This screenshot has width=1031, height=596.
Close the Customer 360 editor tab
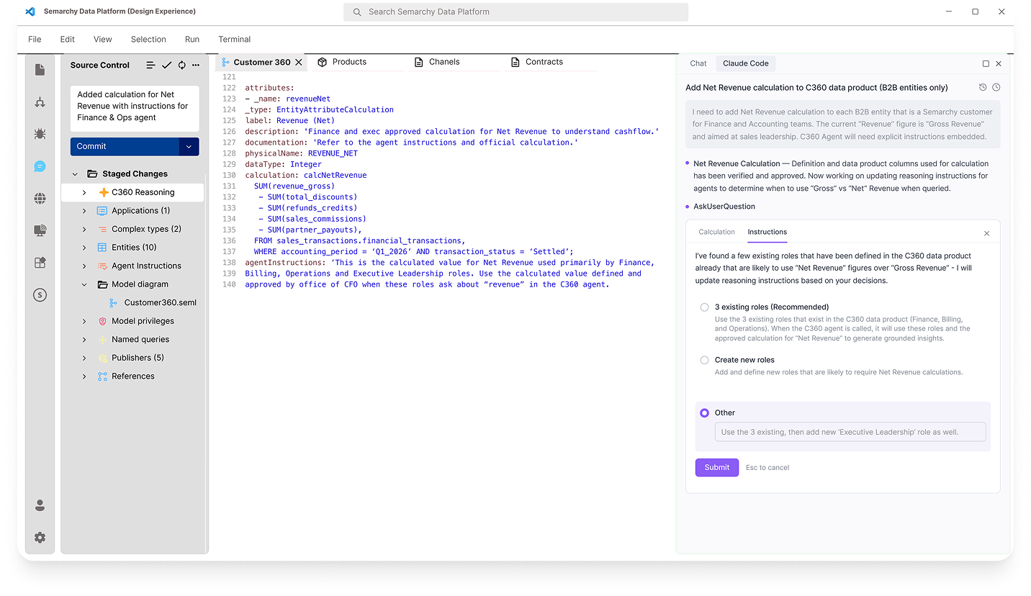(299, 63)
